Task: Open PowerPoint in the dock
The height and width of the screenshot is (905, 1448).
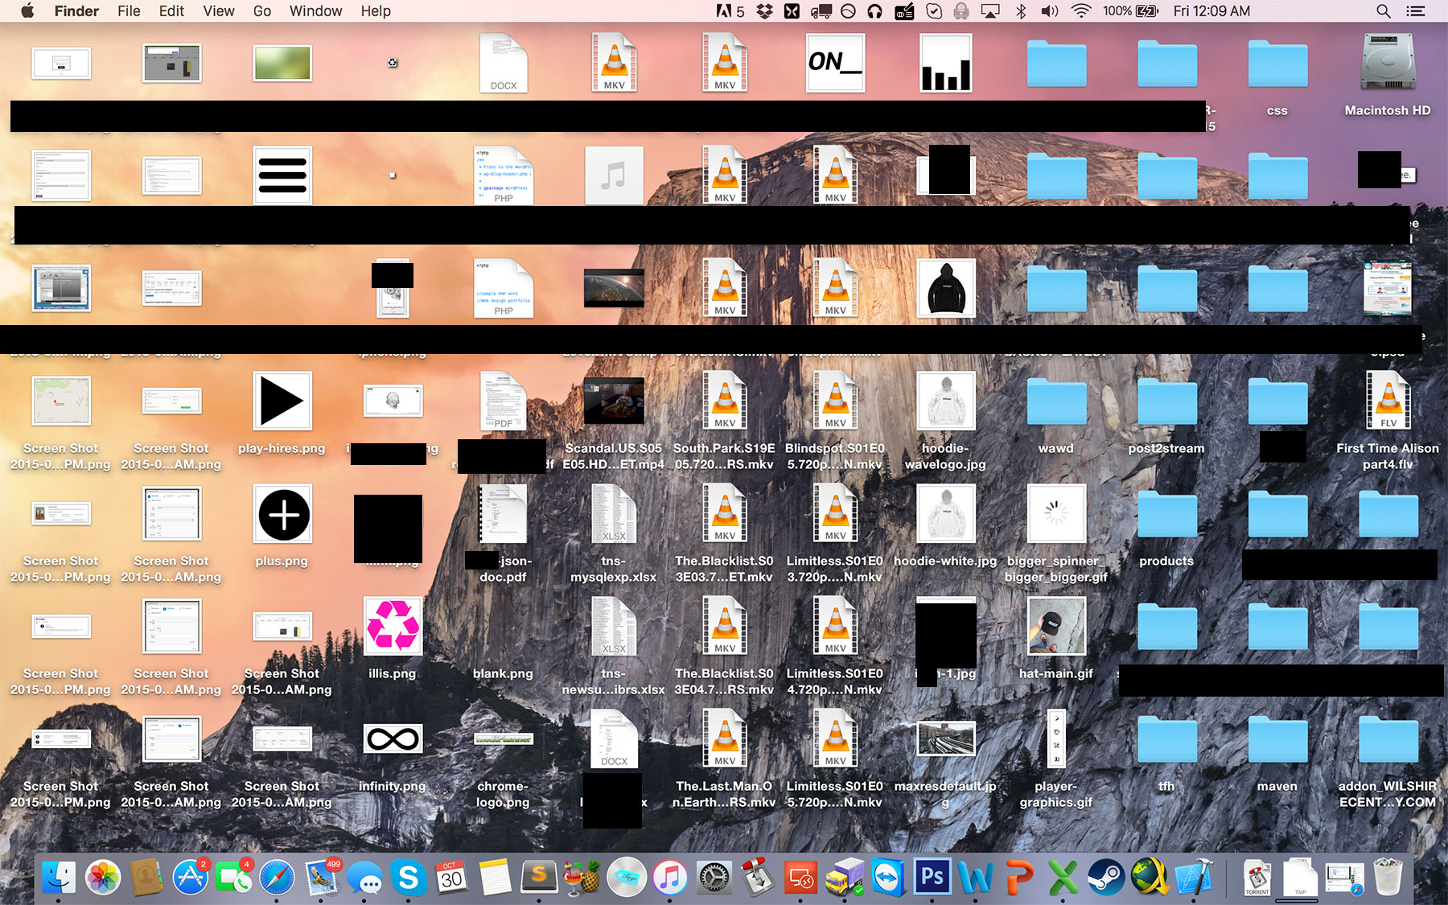Action: click(1019, 877)
